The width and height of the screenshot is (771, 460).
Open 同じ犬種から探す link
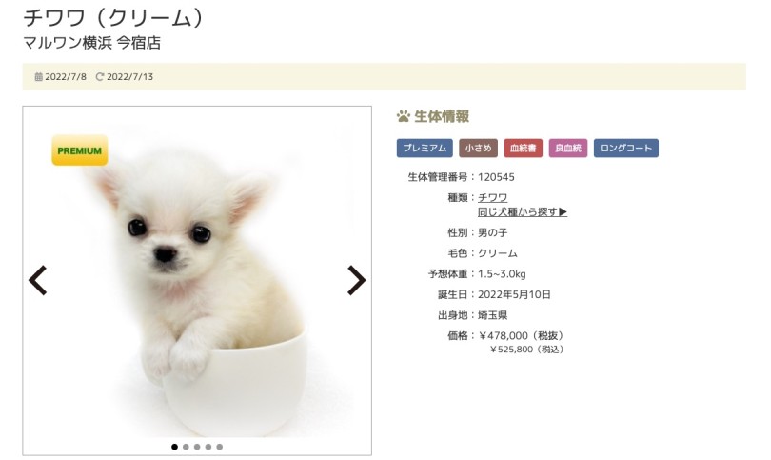[523, 212]
